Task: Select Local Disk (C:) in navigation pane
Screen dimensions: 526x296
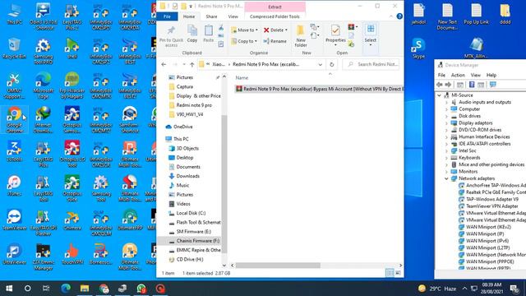Action: pyautogui.click(x=191, y=213)
